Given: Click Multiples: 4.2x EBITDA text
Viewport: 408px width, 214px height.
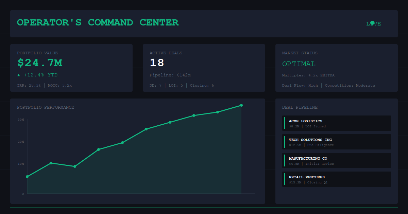Looking at the screenshot, I should click(308, 75).
